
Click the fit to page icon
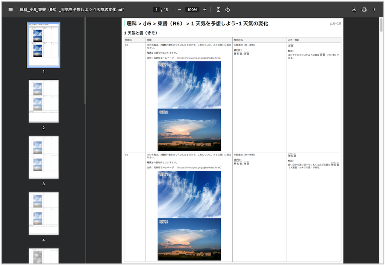tap(218, 9)
